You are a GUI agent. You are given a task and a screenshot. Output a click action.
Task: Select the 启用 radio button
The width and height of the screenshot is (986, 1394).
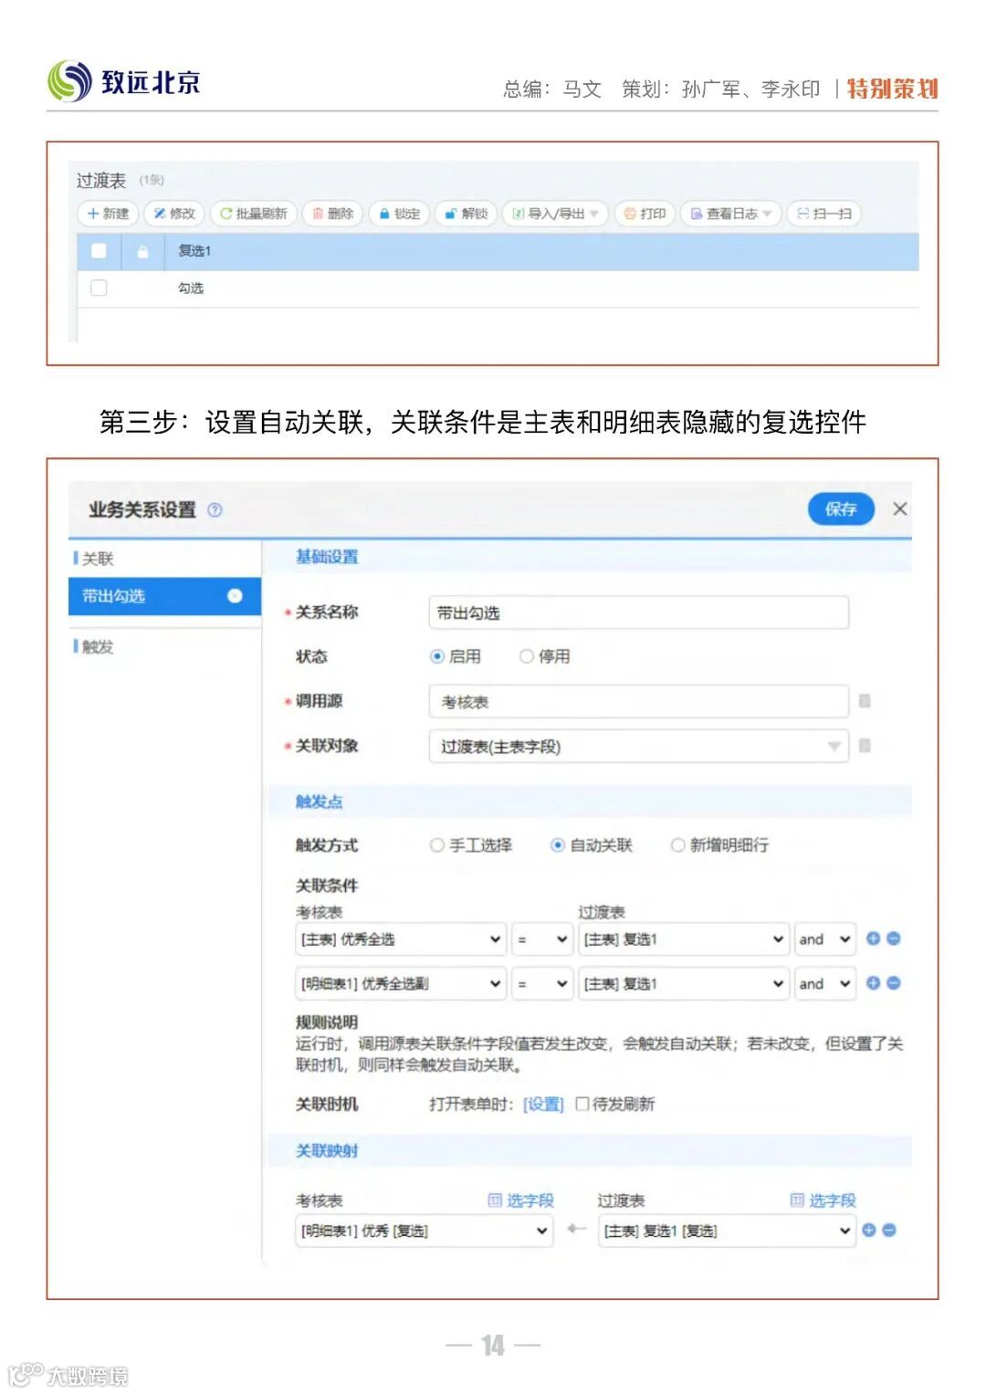pos(437,656)
